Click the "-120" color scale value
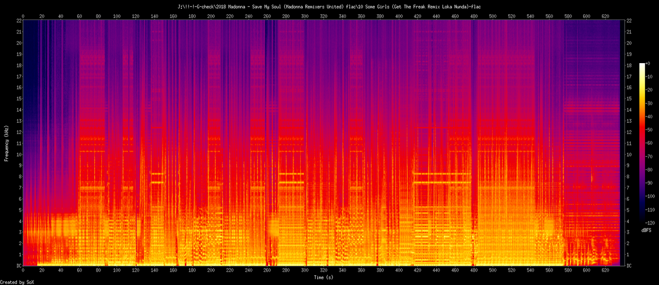The image size is (659, 285). point(650,223)
